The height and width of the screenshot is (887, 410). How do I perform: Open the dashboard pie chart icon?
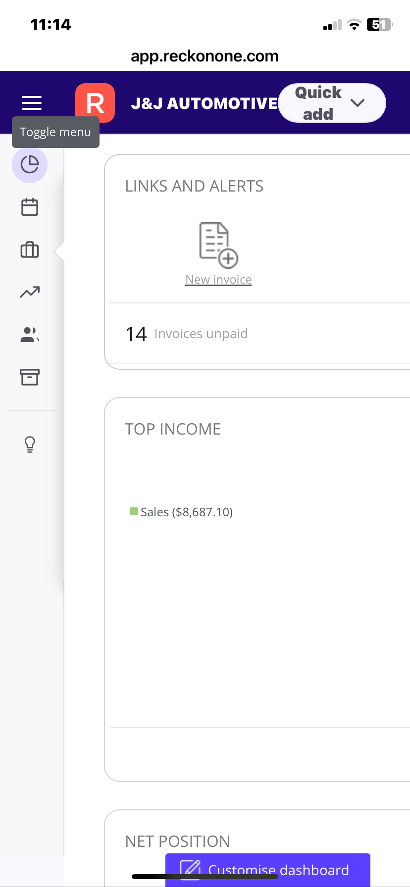[x=30, y=164]
